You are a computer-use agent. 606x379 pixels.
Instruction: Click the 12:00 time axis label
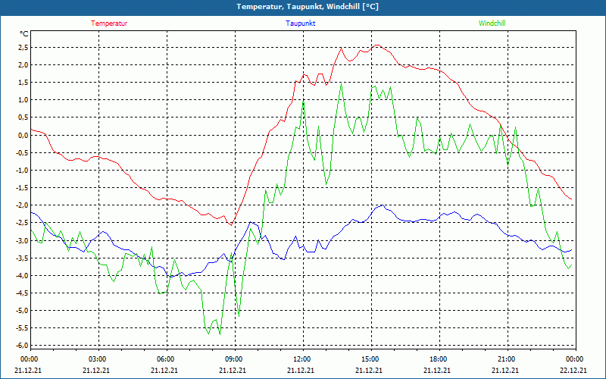(x=301, y=359)
